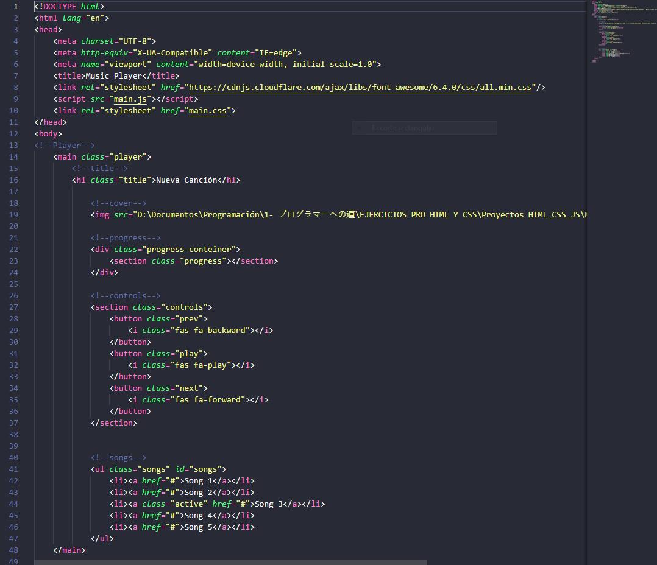Viewport: 657px width, 565px height.
Task: Follow the underlined main.css href link
Action: click(x=207, y=110)
